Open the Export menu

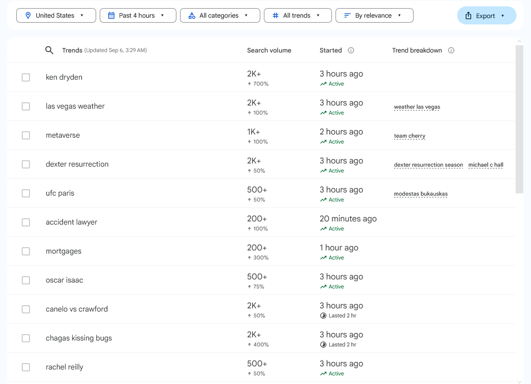coord(486,15)
